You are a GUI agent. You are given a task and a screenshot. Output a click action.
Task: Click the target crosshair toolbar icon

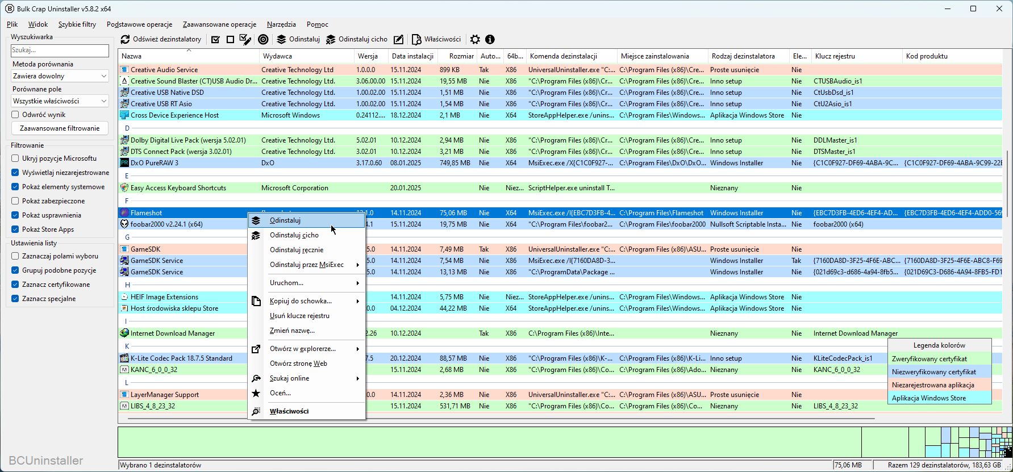point(263,40)
